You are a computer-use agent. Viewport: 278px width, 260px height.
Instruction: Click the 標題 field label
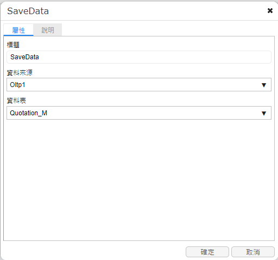(x=13, y=45)
